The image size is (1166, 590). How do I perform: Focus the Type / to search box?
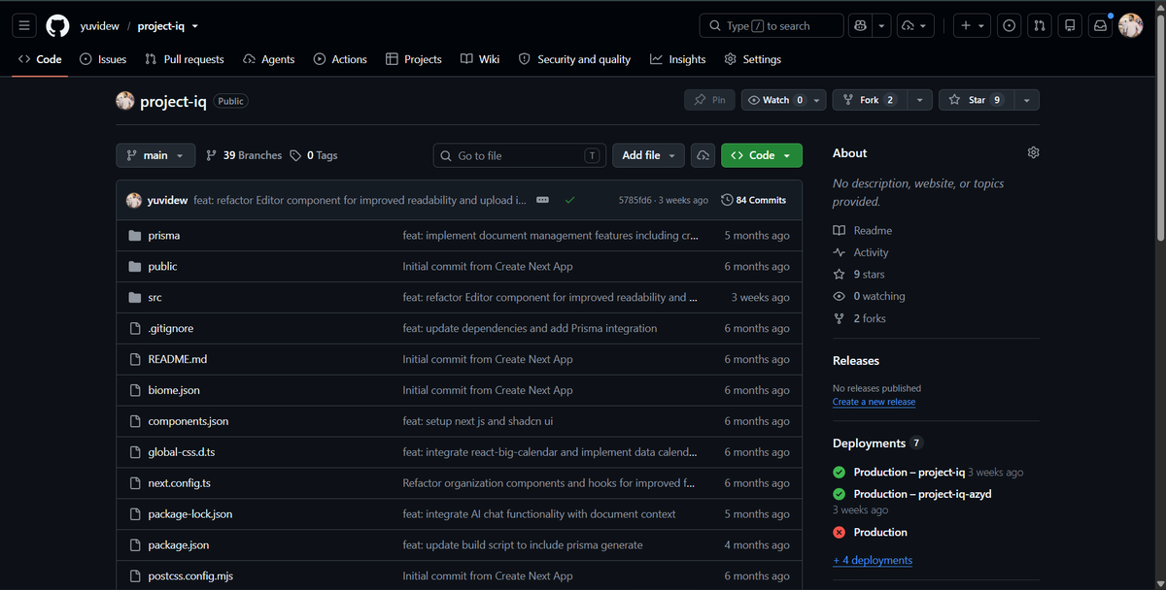click(772, 26)
